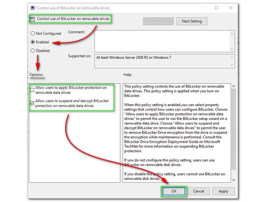Click Cancel to discard changes
The height and width of the screenshot is (202, 266).
199,191
